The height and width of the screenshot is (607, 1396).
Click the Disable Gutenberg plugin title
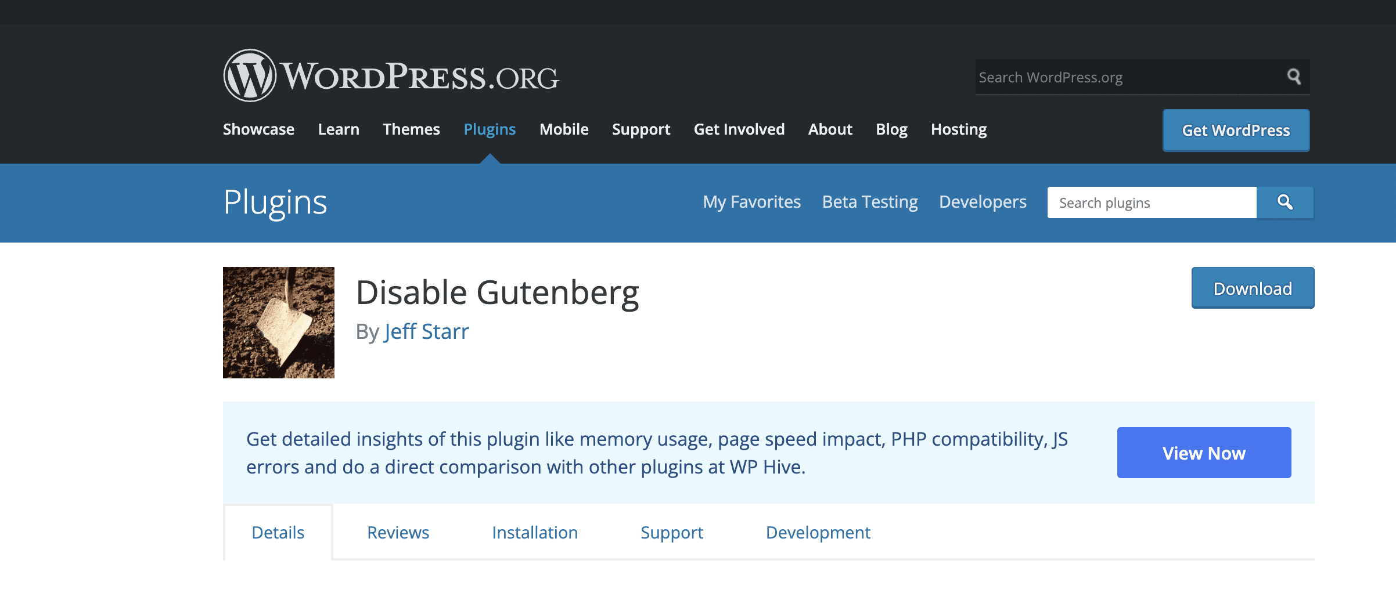pyautogui.click(x=497, y=292)
